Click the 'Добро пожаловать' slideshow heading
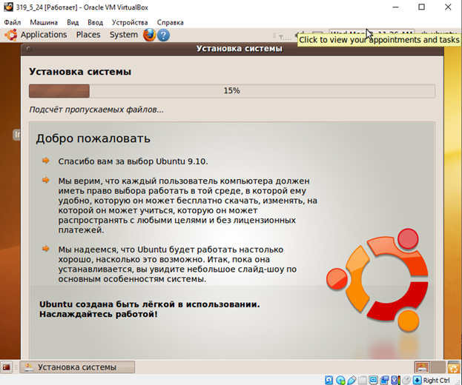 pyautogui.click(x=93, y=138)
